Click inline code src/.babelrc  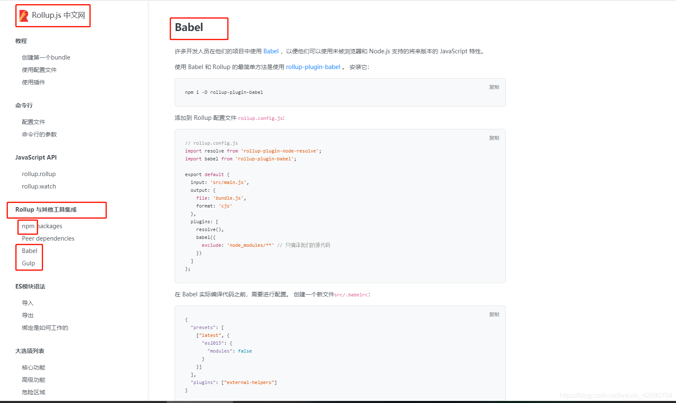click(351, 295)
